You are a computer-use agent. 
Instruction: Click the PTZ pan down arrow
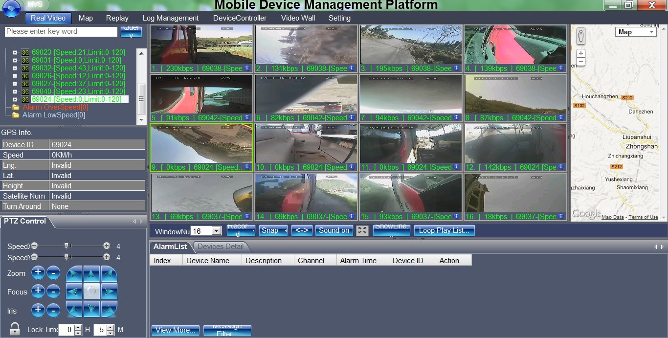coord(91,309)
